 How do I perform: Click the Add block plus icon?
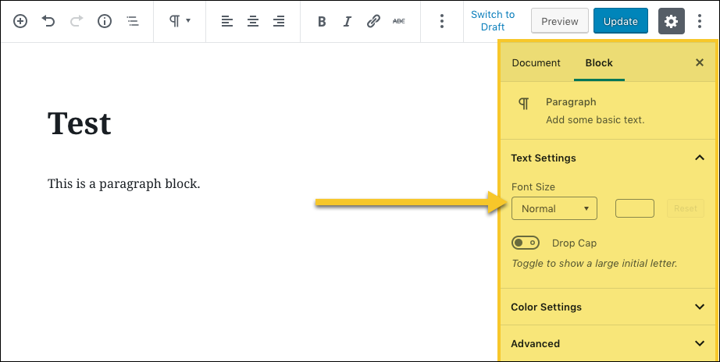click(x=20, y=21)
